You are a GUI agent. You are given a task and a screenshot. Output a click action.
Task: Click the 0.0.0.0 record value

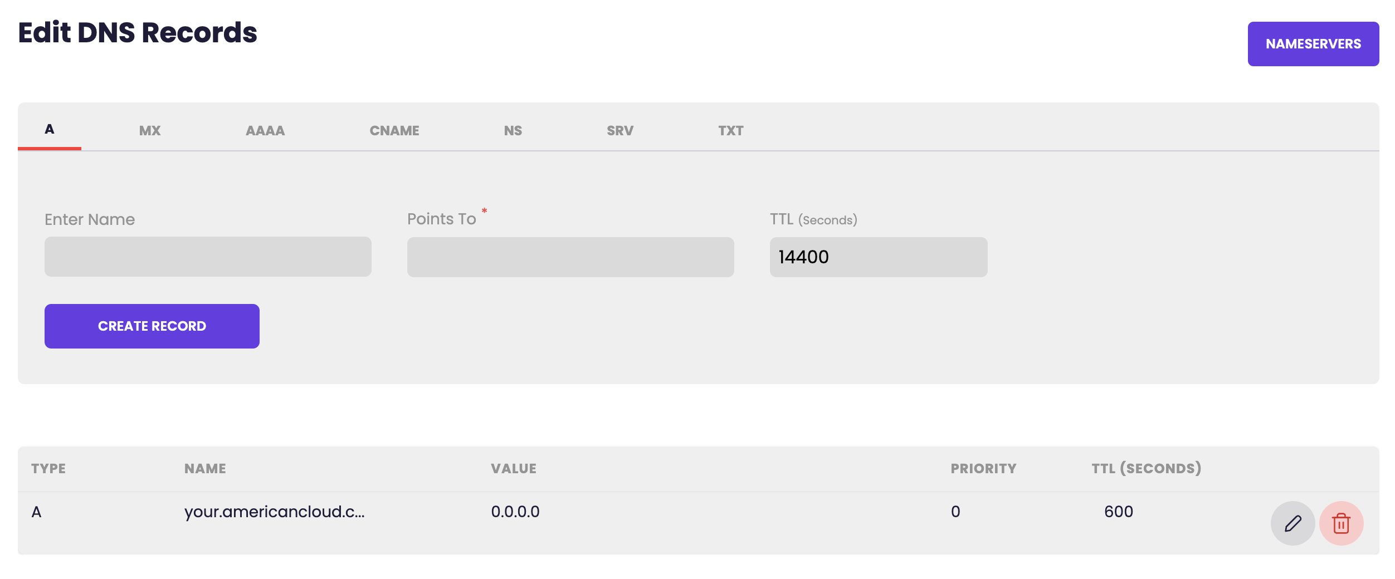point(515,512)
